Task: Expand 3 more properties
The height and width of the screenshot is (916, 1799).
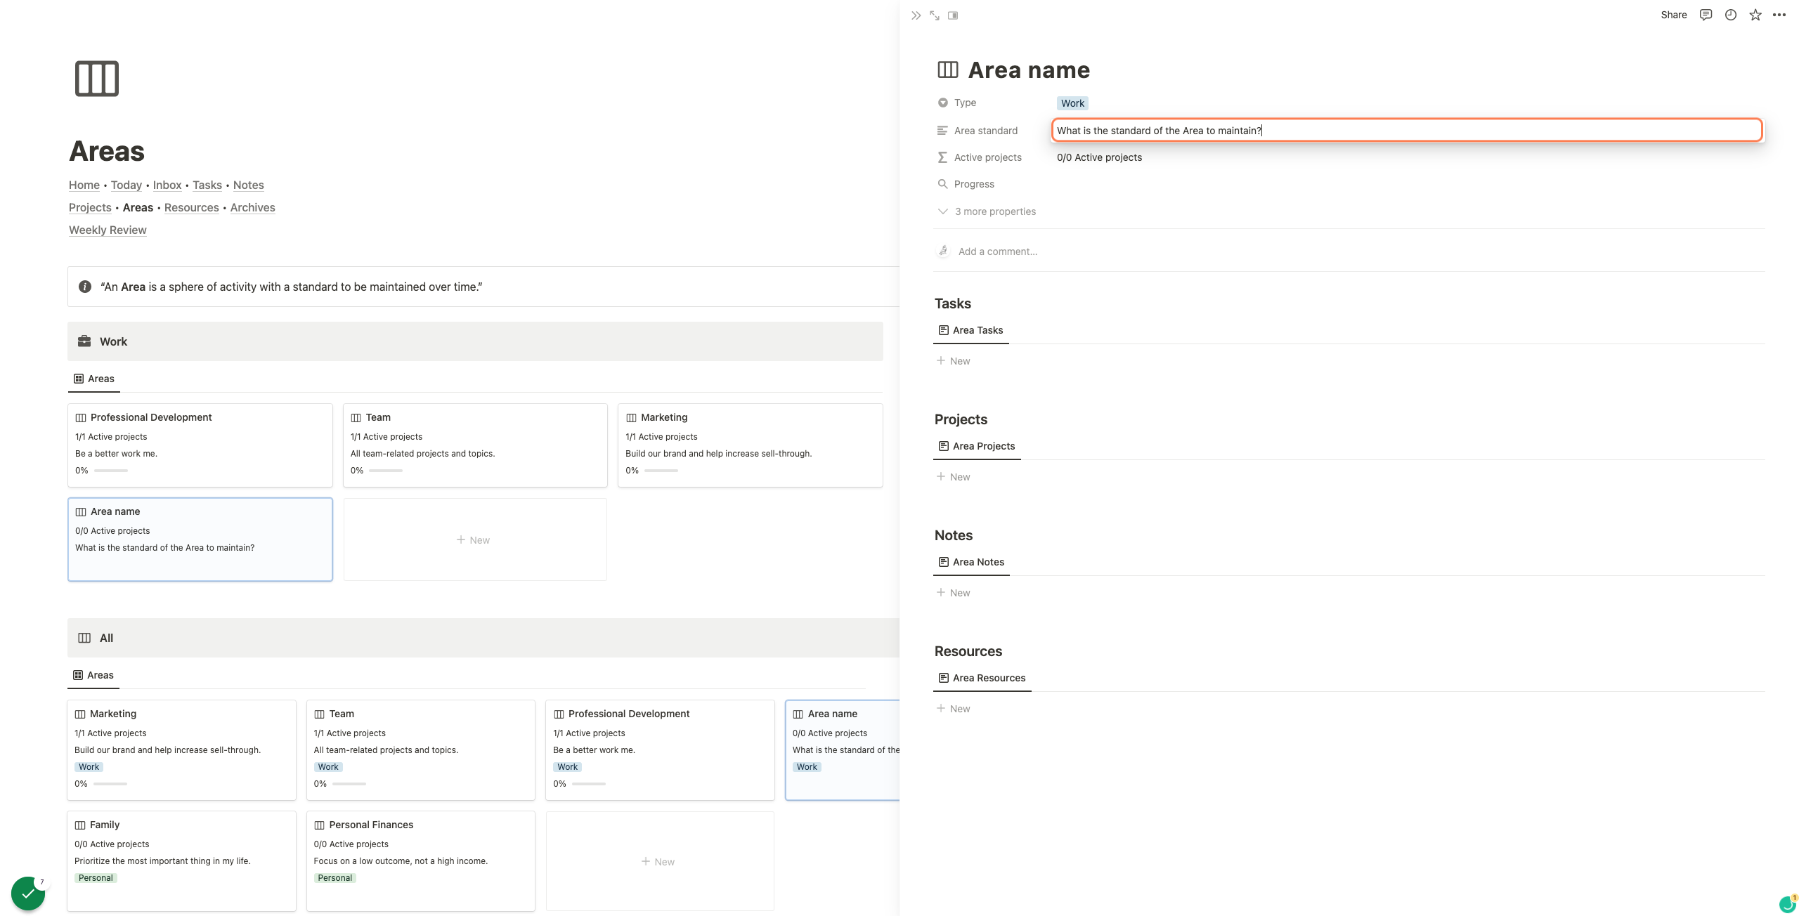Action: (x=987, y=211)
